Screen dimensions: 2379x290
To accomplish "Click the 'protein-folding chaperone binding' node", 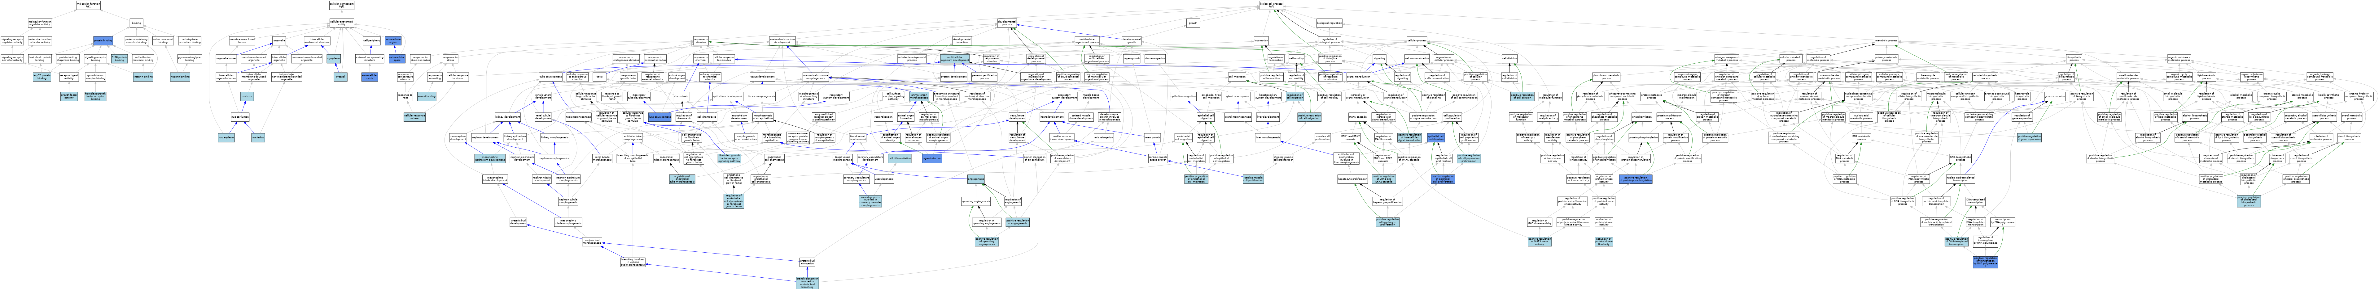I will point(68,59).
